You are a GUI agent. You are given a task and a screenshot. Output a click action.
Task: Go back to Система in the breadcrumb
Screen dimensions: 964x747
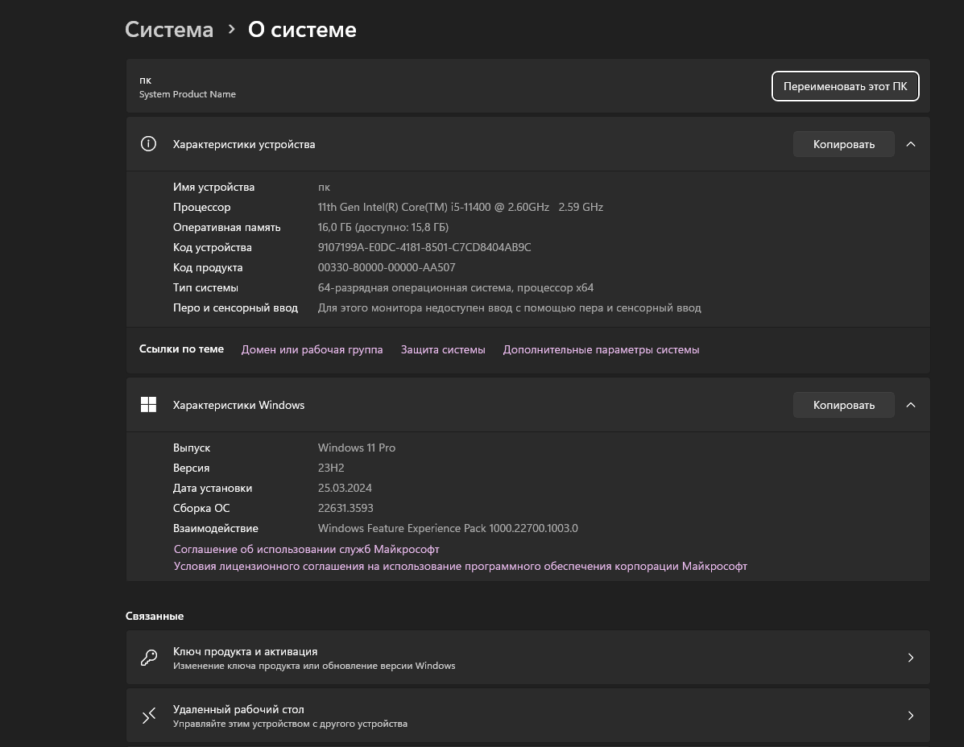point(169,30)
